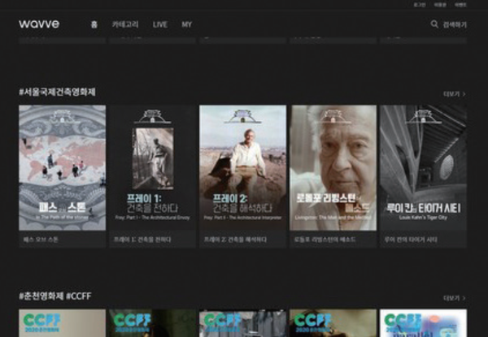Image resolution: width=488 pixels, height=337 pixels.
Task: Expand 더보기 for 춘천영화제 CCFF row
Action: pyautogui.click(x=454, y=298)
